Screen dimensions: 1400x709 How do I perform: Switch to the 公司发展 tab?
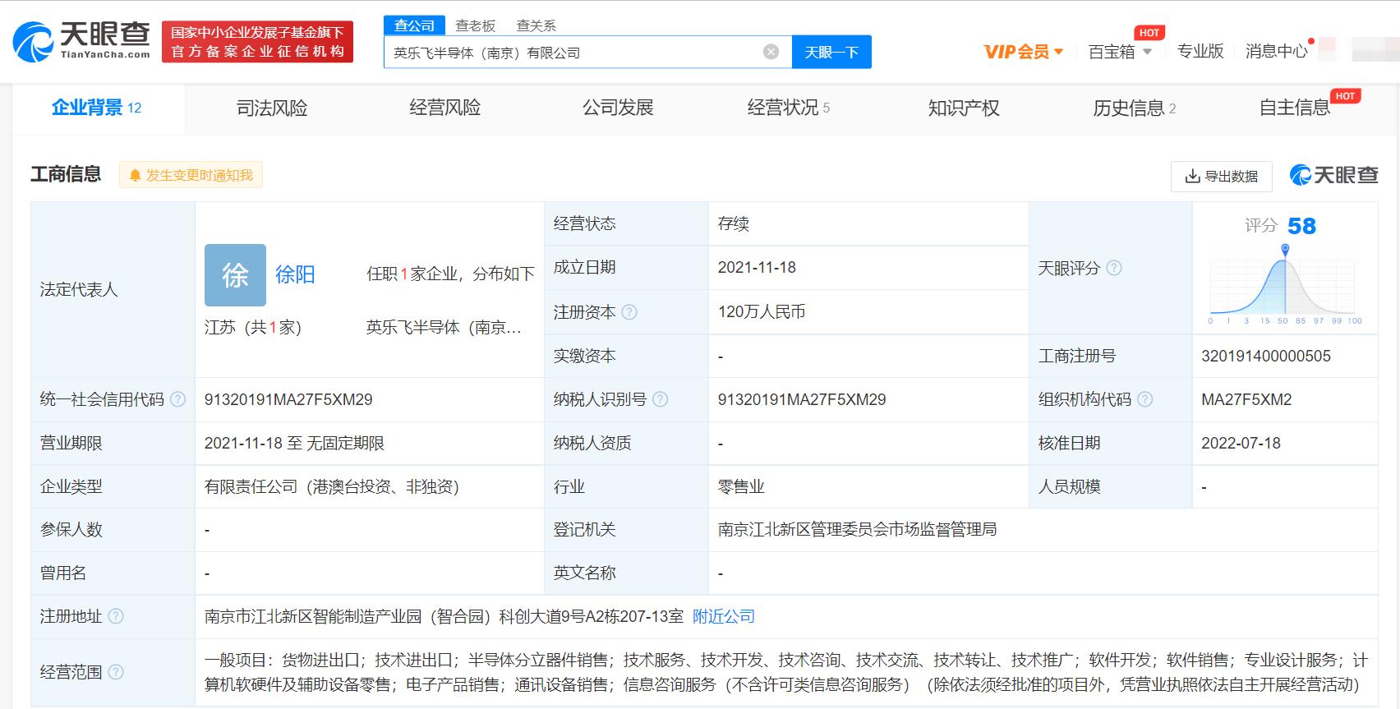pyautogui.click(x=618, y=108)
